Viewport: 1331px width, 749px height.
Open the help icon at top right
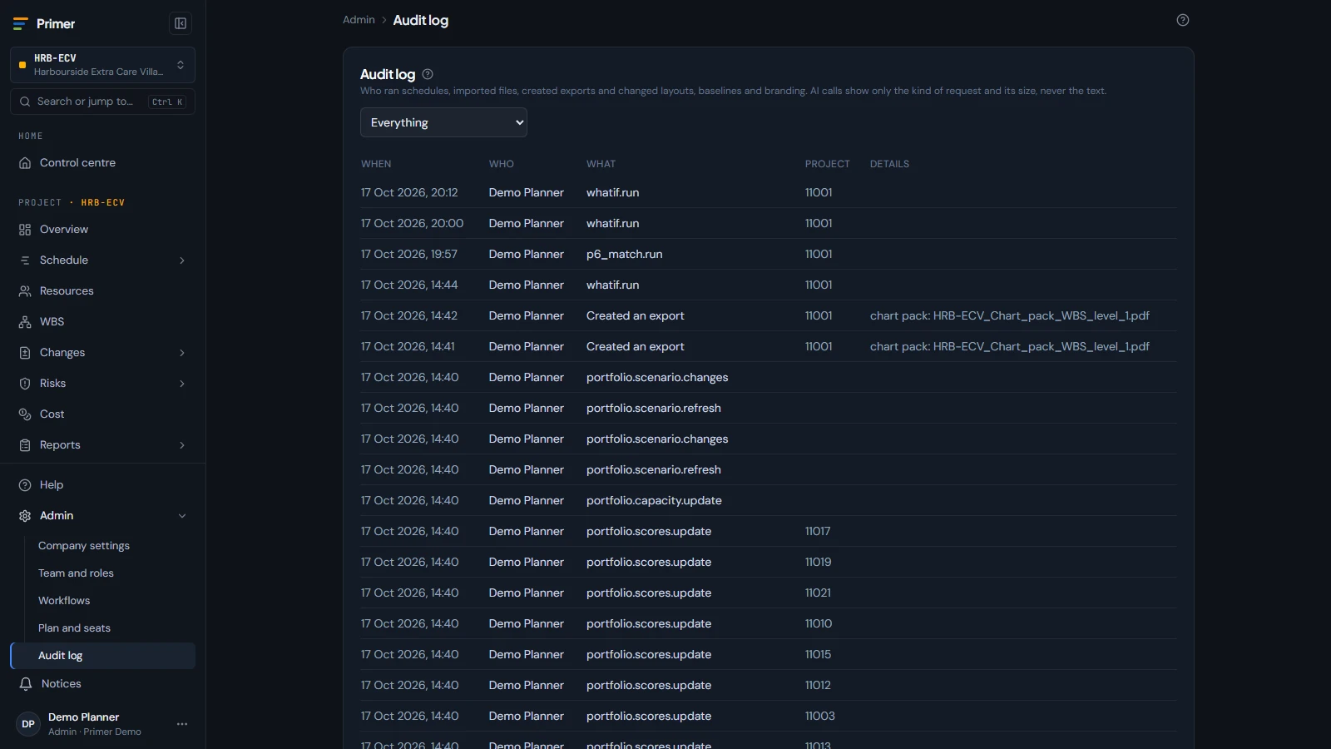pos(1183,20)
